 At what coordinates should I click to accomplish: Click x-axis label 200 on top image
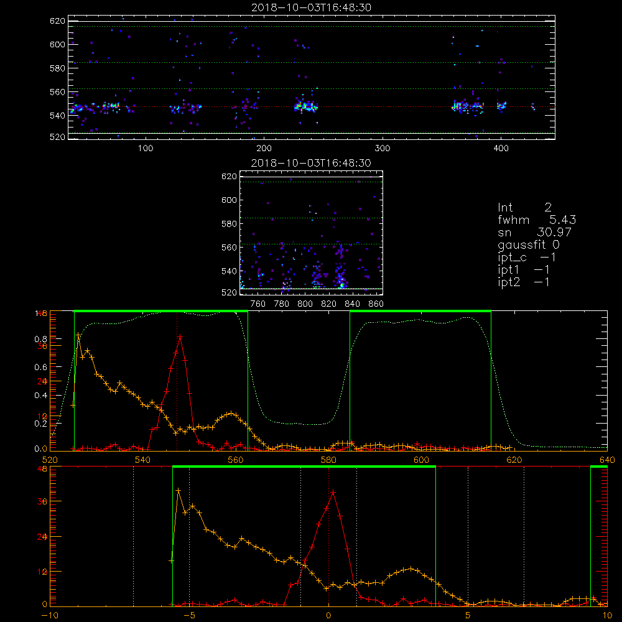pos(264,149)
